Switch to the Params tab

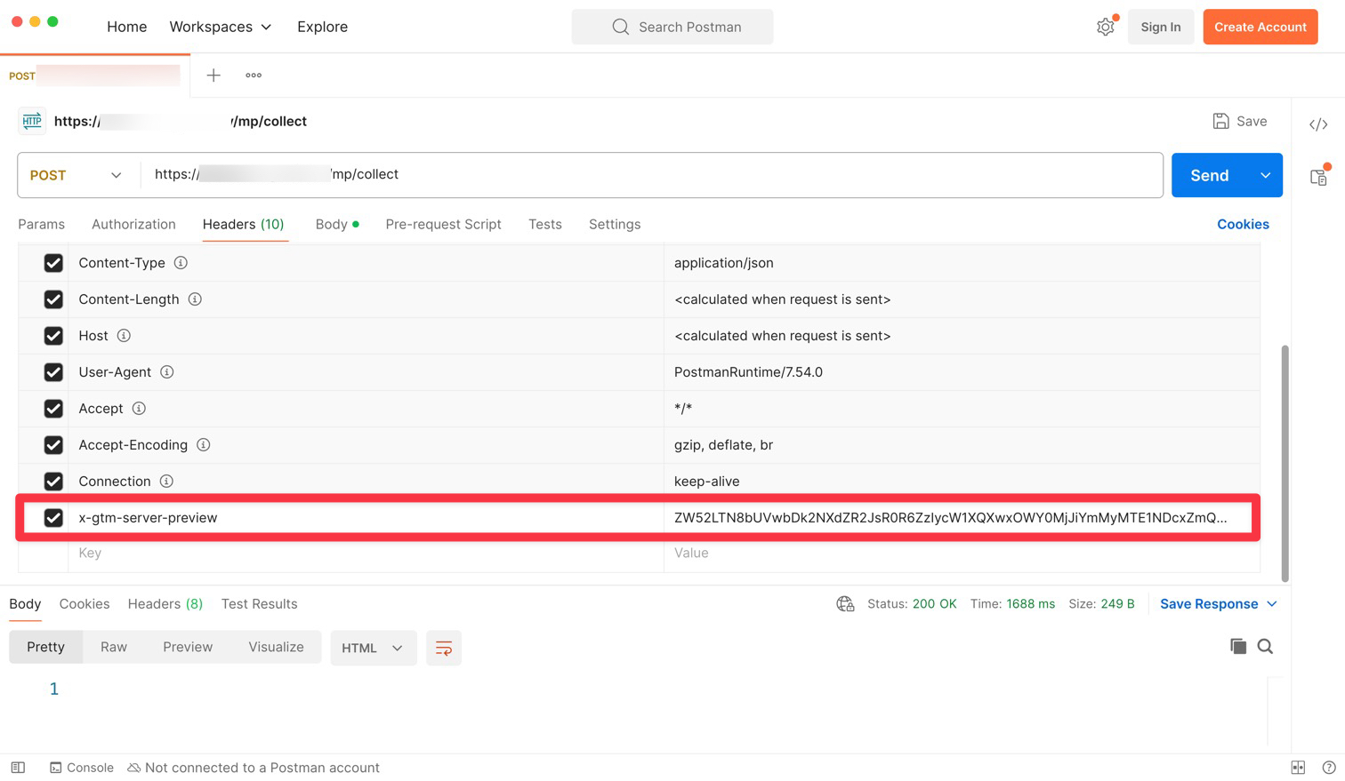click(41, 224)
